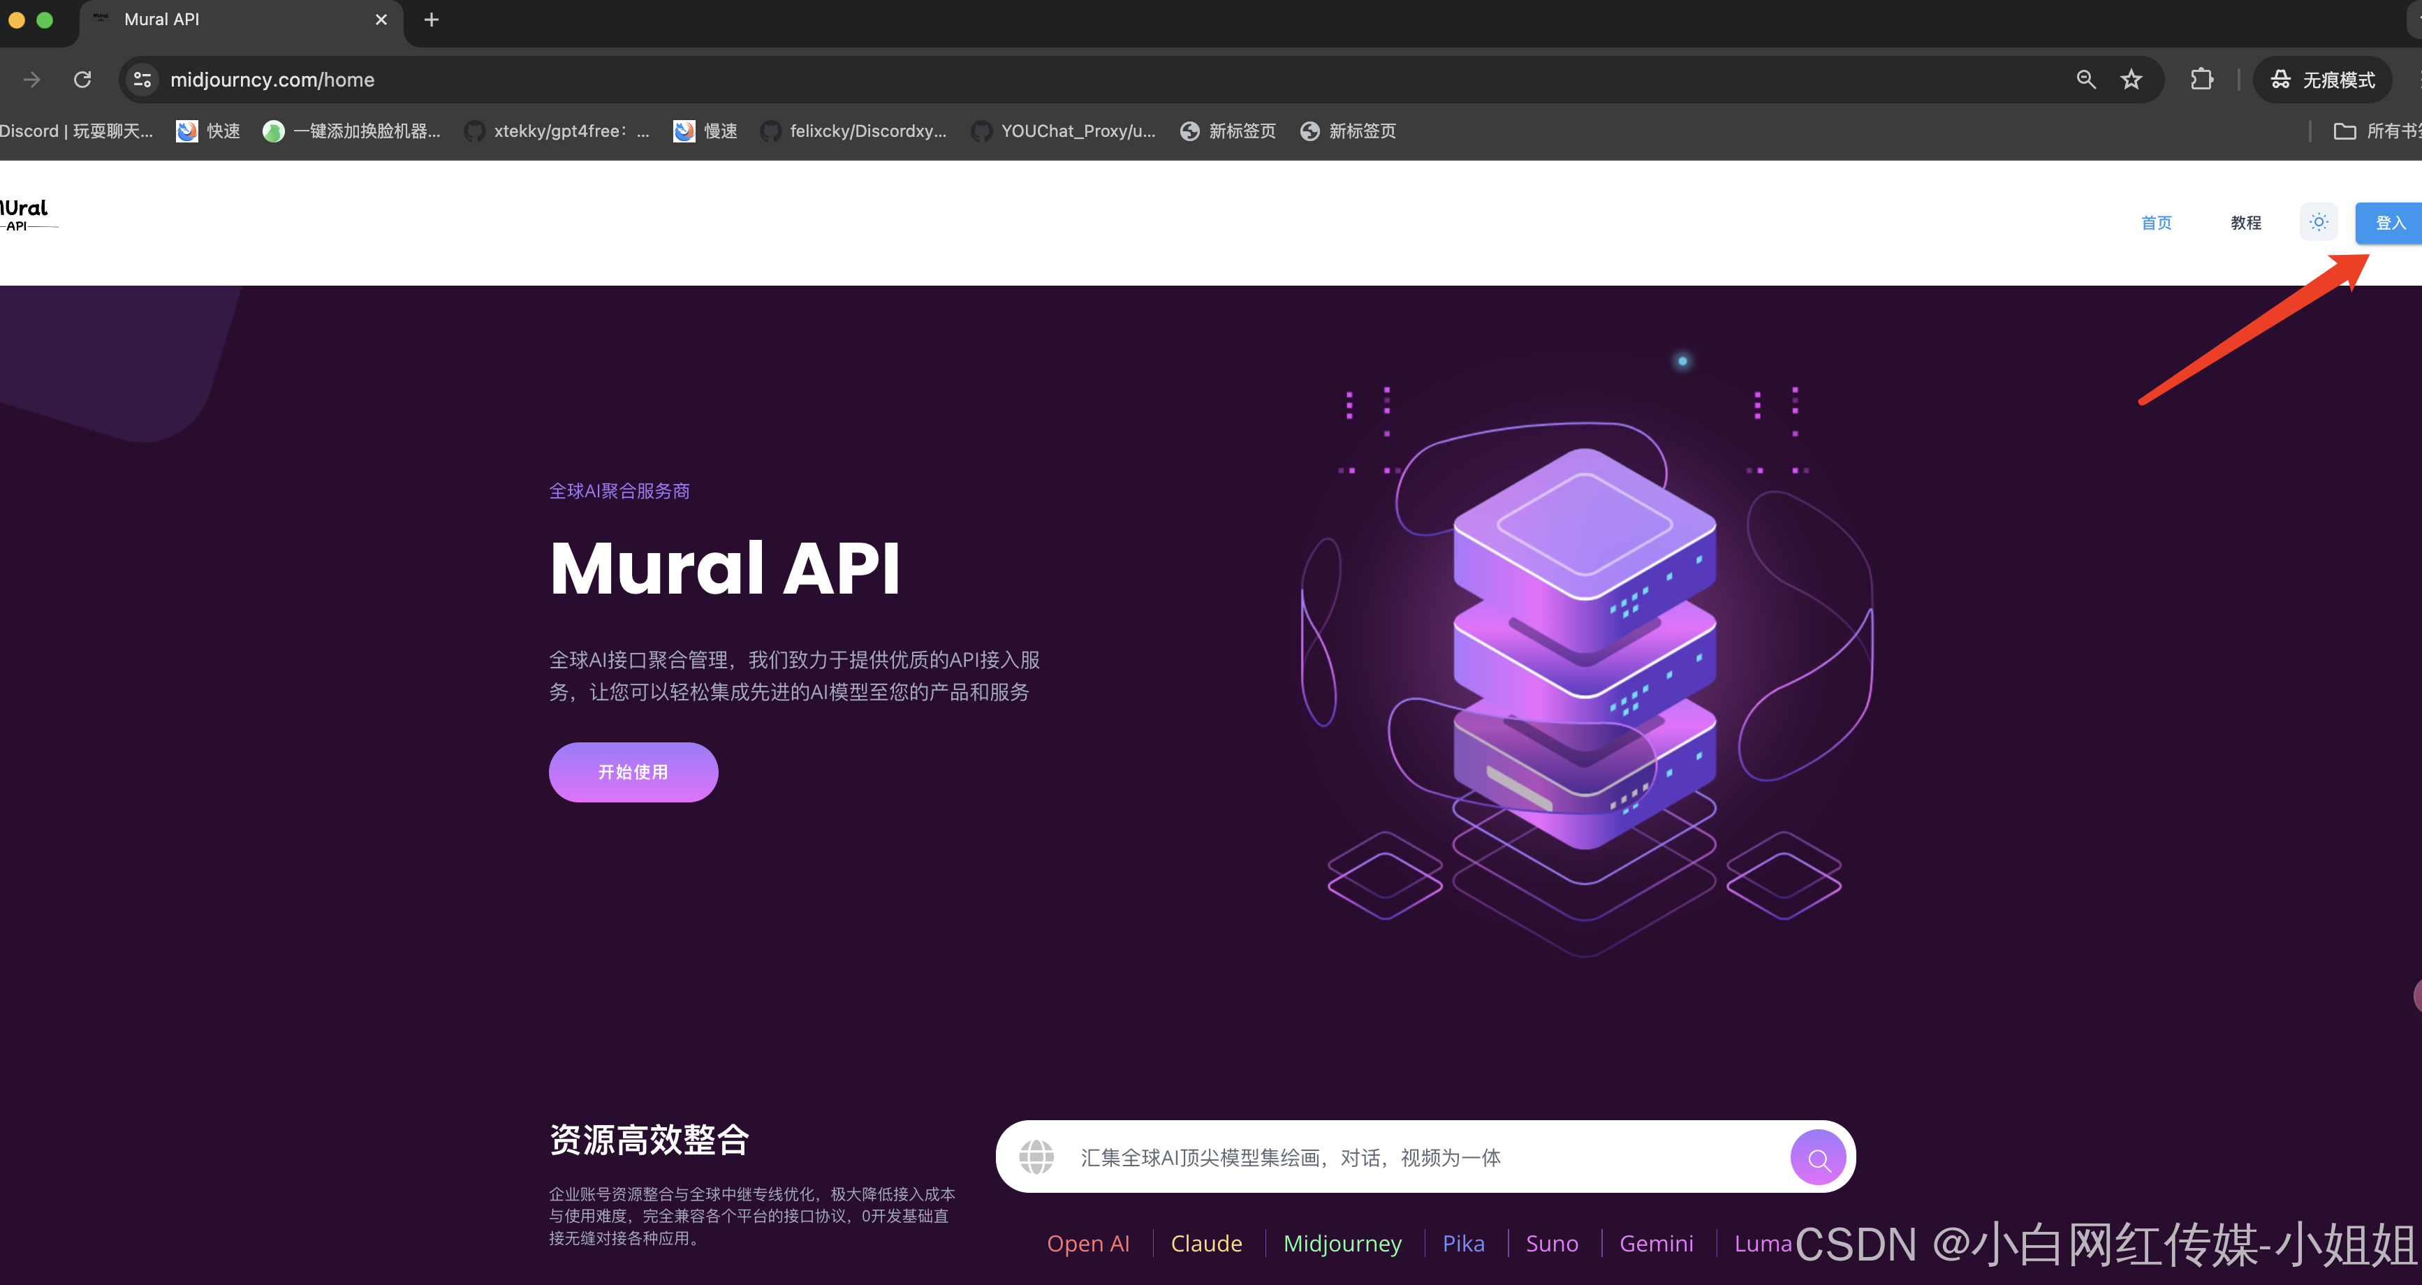Select the Suno label
Viewport: 2422px width, 1285px height.
[x=1551, y=1242]
